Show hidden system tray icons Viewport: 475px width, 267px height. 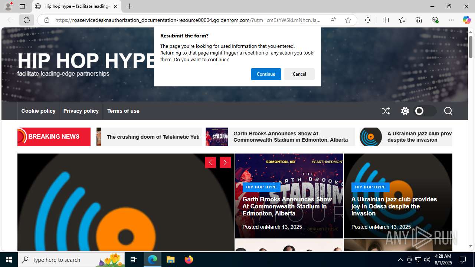400,260
